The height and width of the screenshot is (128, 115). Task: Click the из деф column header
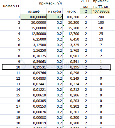click(x=34, y=11)
